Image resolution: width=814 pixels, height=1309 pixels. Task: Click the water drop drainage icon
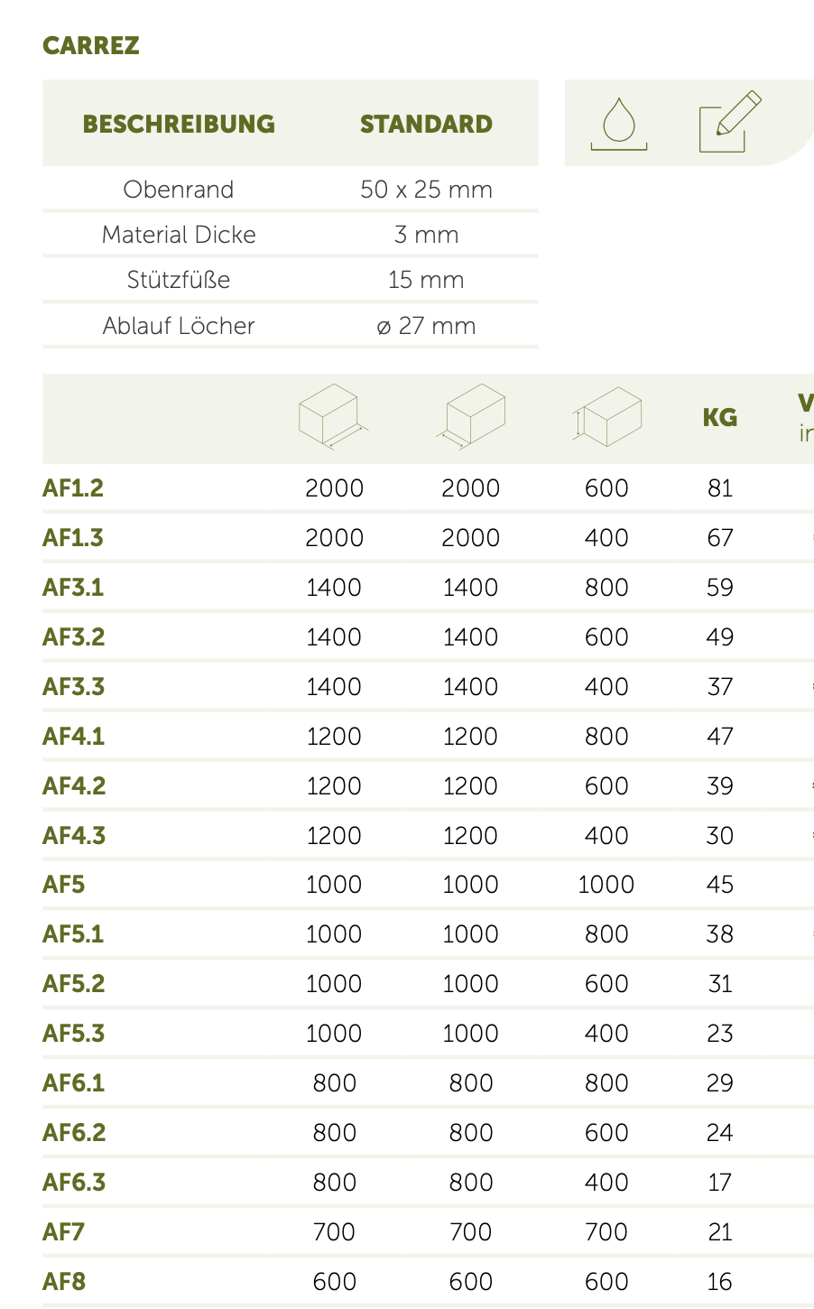[x=619, y=124]
